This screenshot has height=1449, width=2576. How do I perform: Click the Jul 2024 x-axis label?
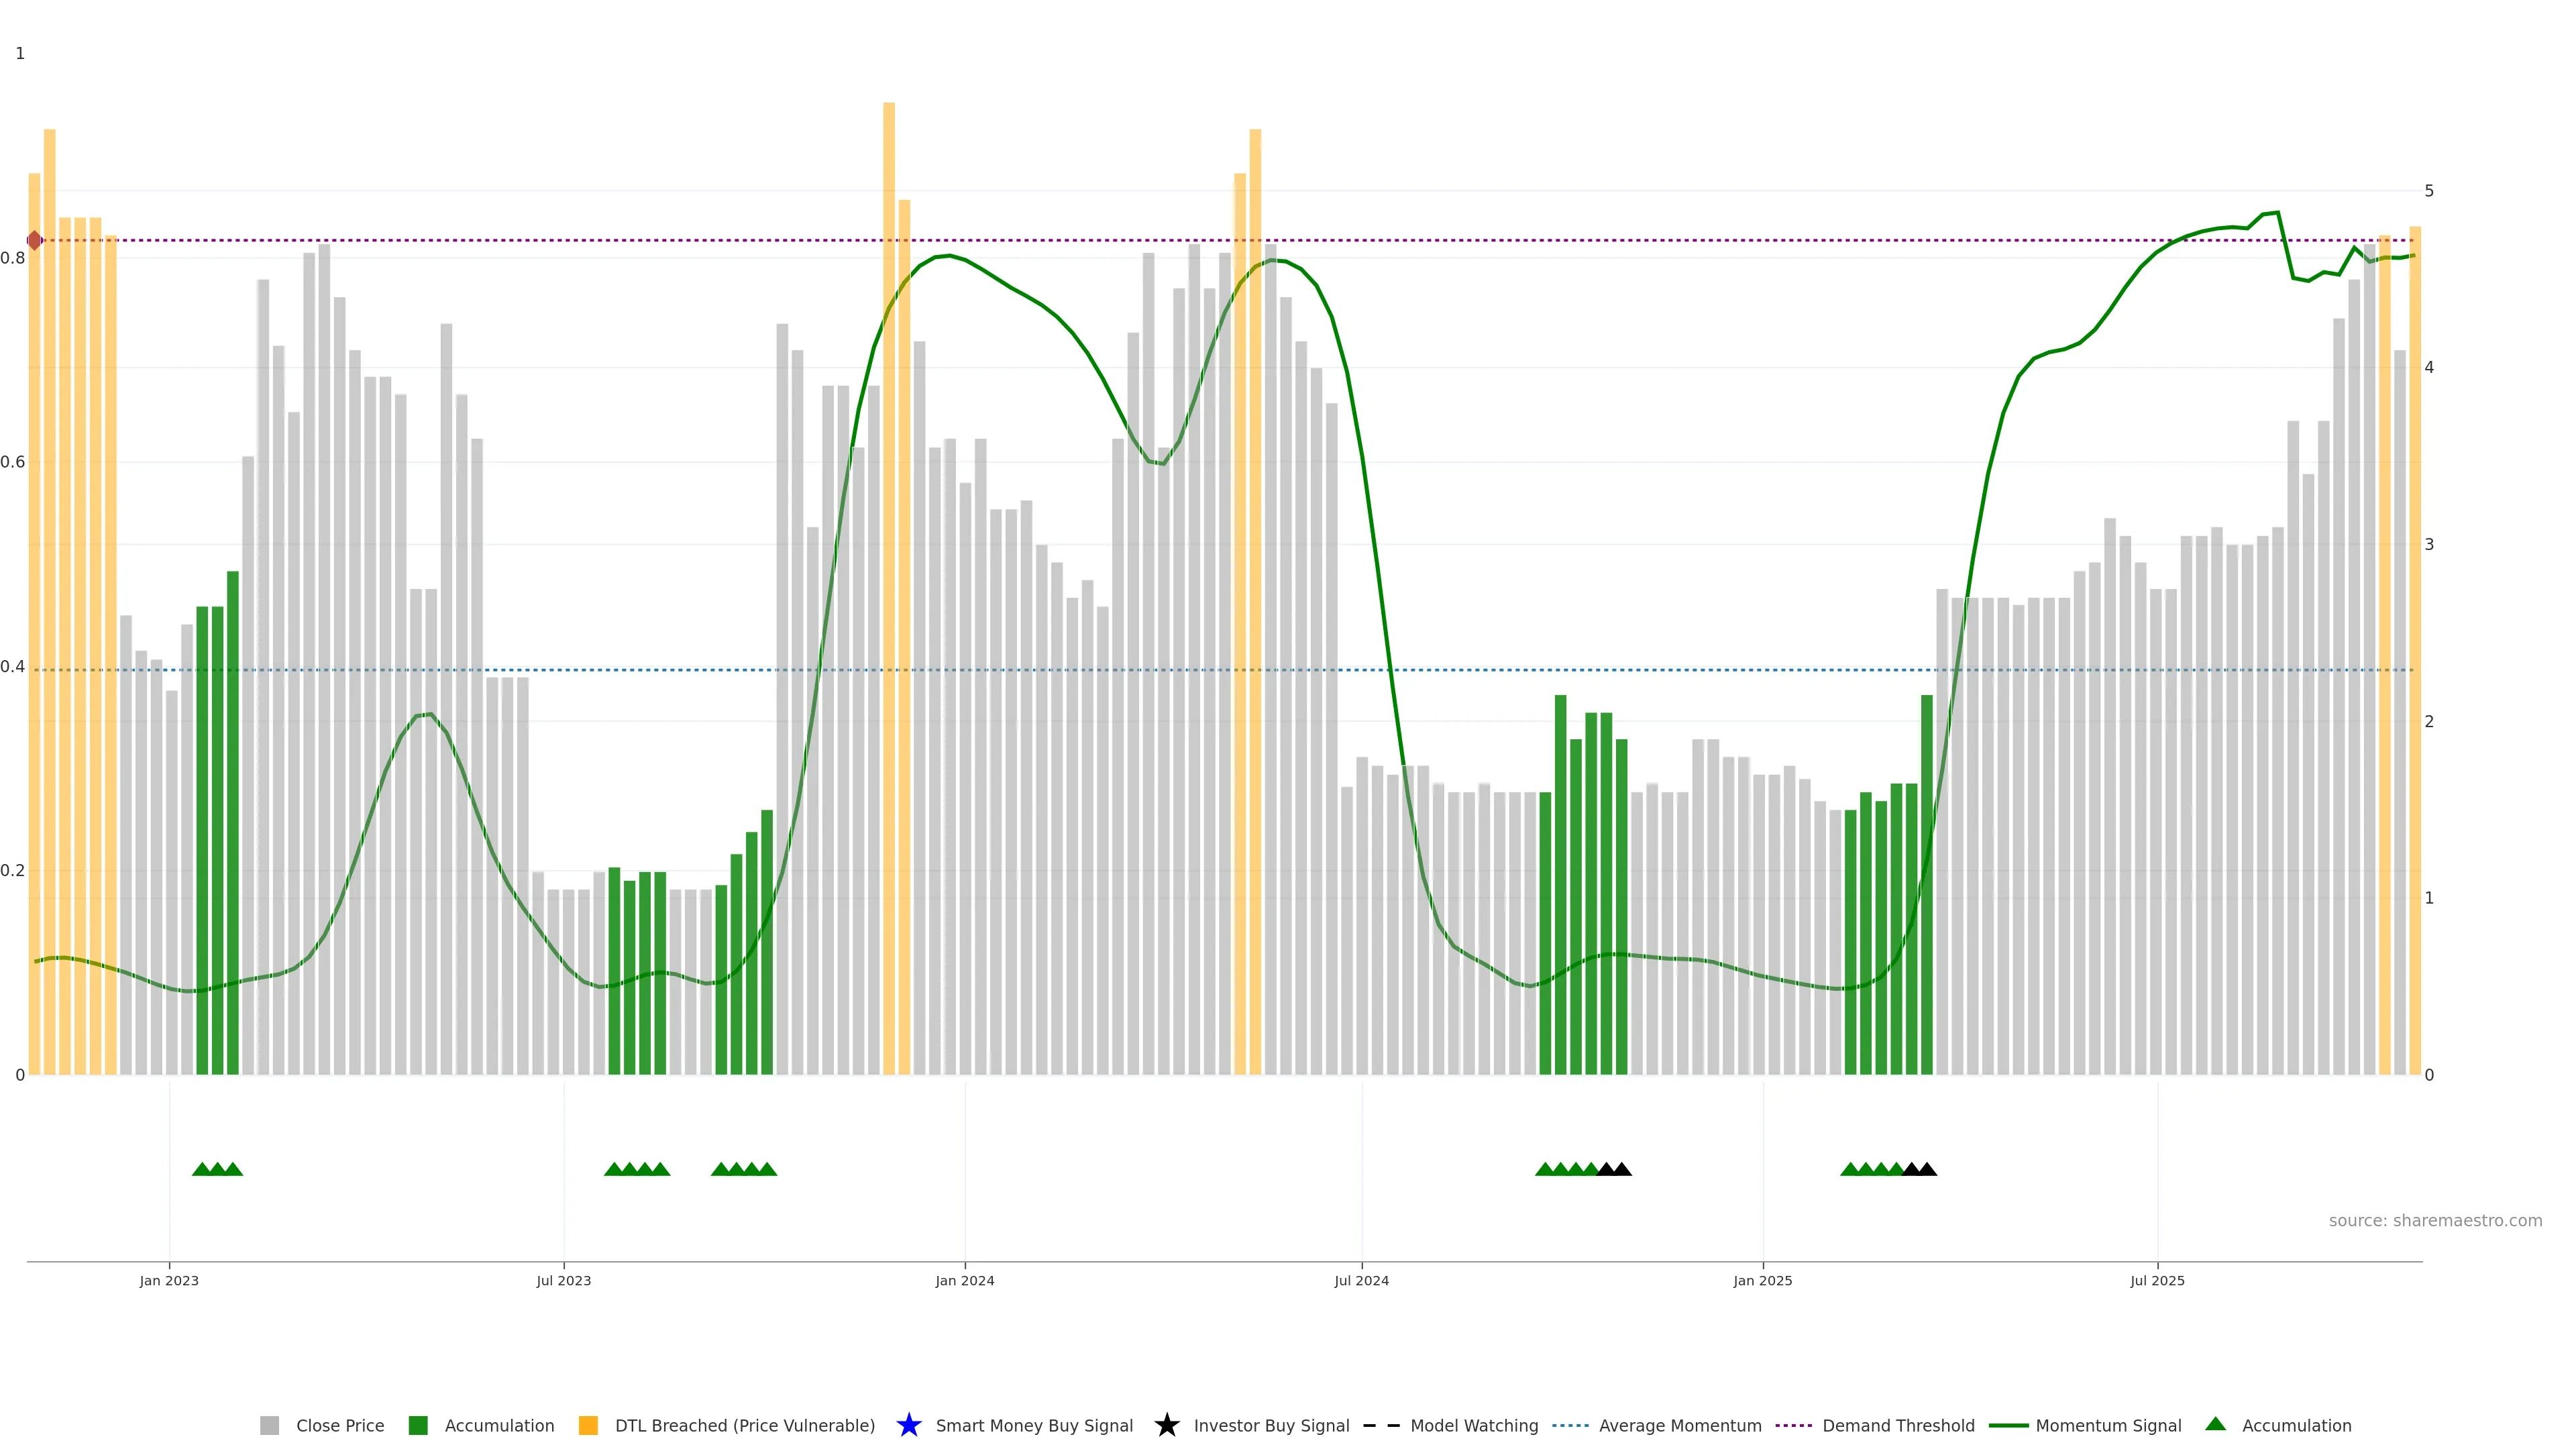1361,1280
